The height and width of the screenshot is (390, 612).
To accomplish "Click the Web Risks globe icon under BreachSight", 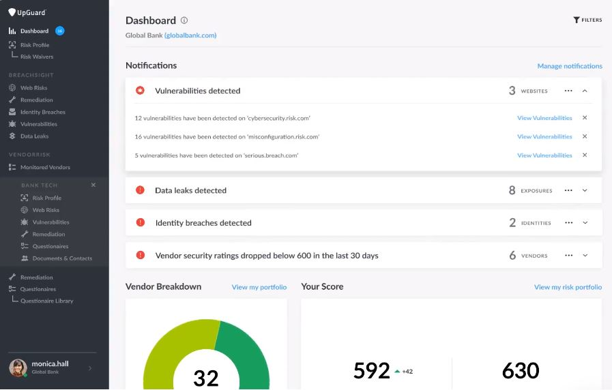I will 12,88.
